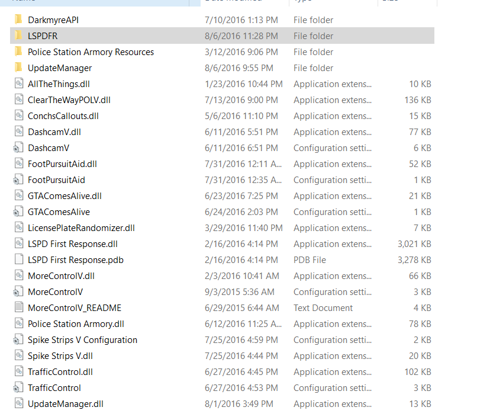Click the Spike Strips V.dll file icon
Image resolution: width=477 pixels, height=420 pixels.
19,355
